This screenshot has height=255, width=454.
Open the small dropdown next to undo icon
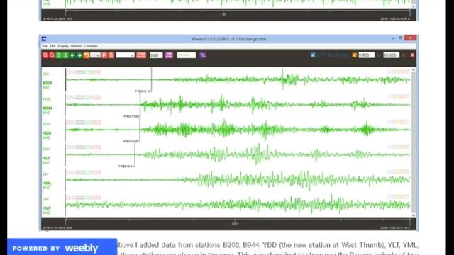[x=95, y=55]
